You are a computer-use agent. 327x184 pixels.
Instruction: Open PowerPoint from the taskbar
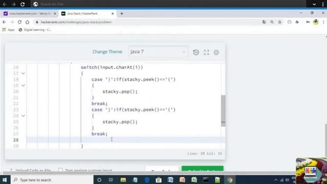182,180
